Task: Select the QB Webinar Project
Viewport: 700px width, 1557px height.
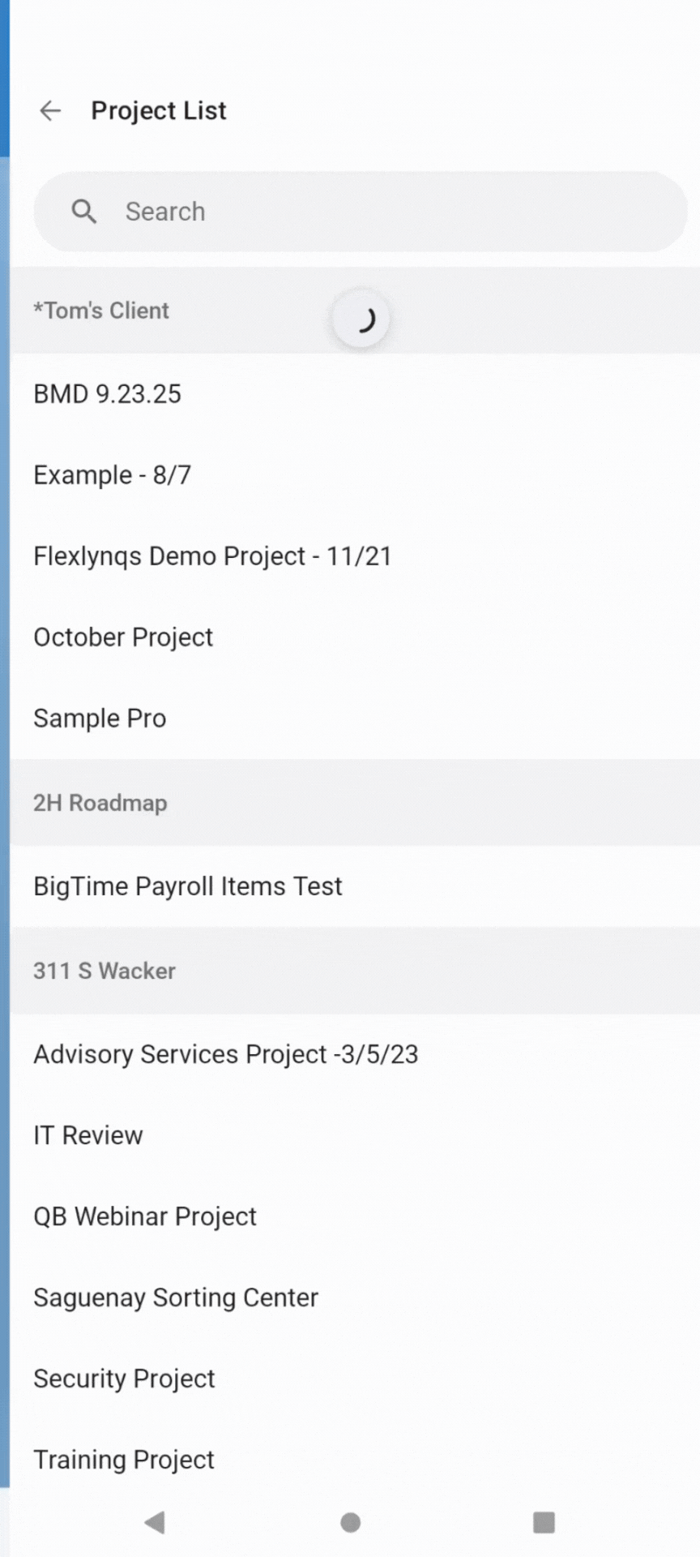Action: point(145,1216)
